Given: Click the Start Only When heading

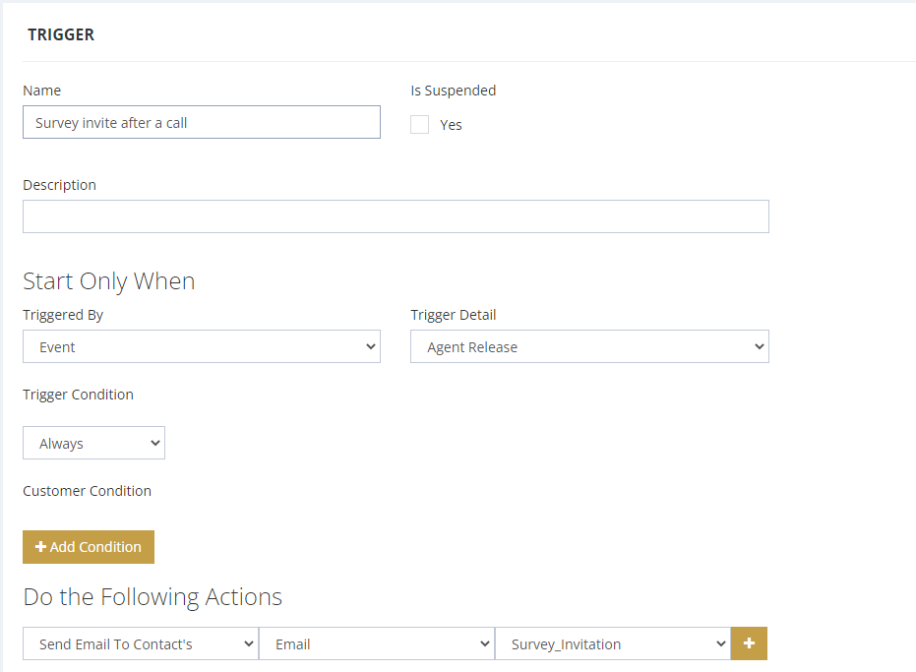Looking at the screenshot, I should 108,281.
